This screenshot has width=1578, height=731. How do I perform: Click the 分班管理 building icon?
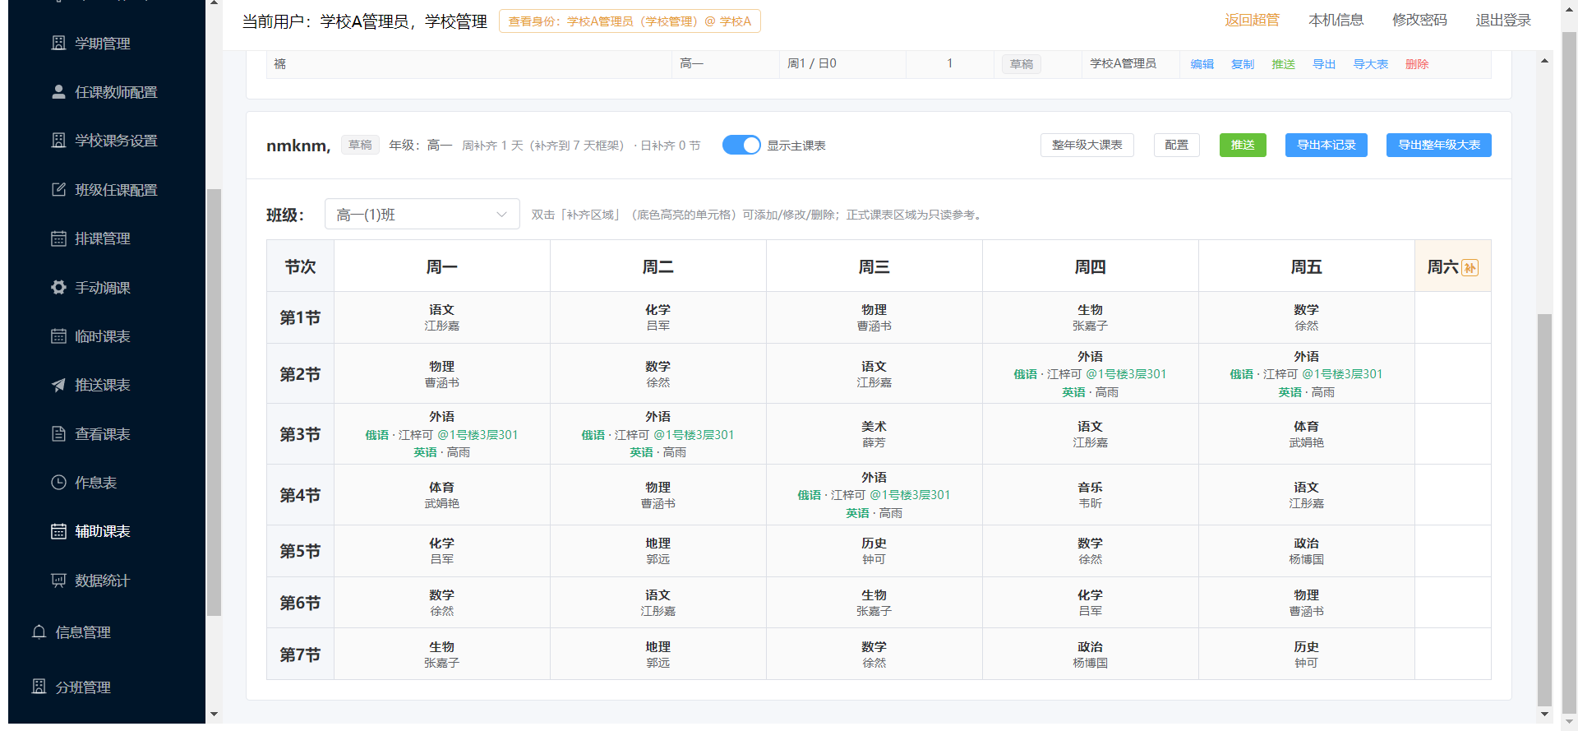(39, 687)
